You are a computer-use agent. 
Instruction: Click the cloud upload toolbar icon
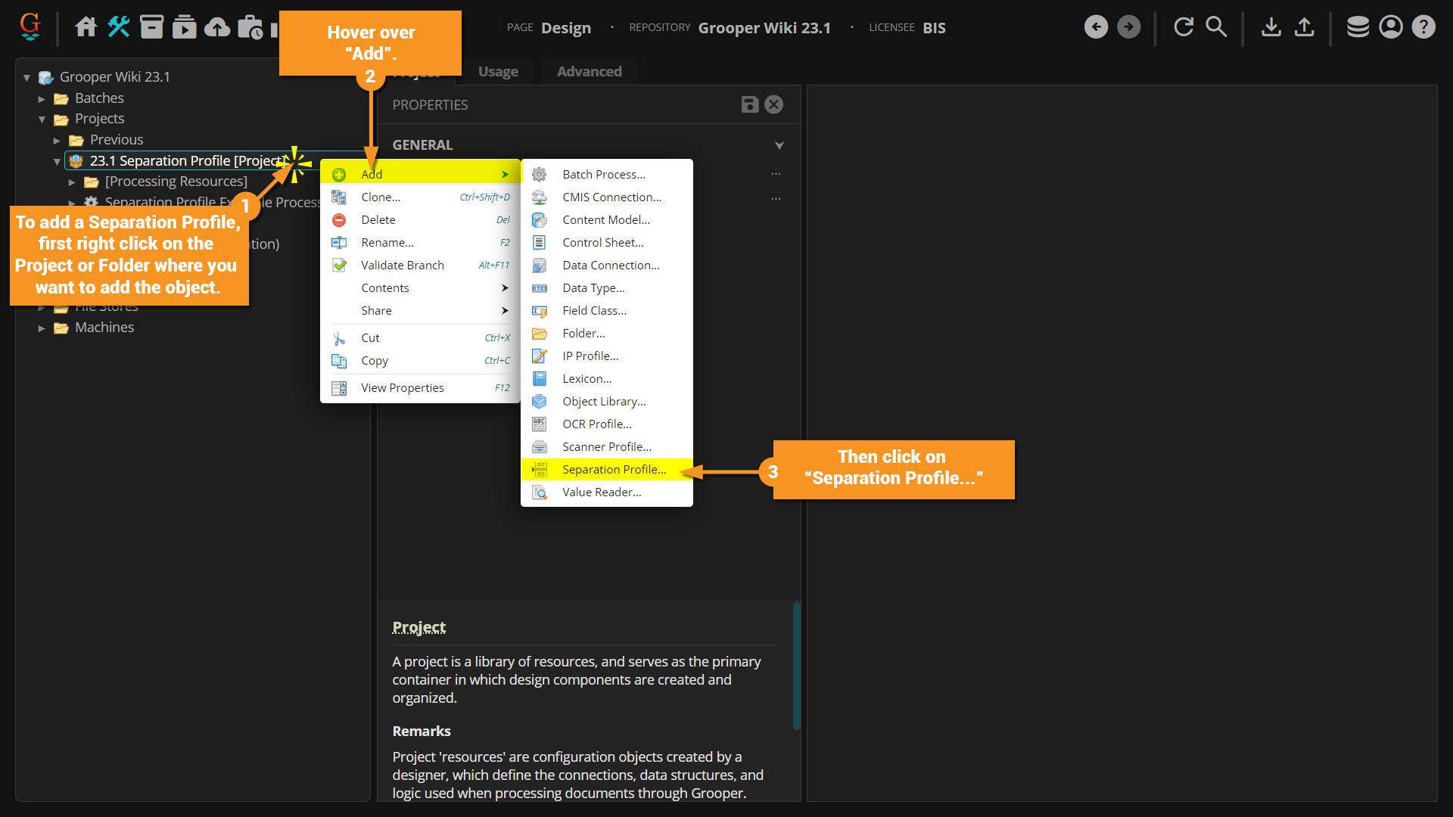217,27
